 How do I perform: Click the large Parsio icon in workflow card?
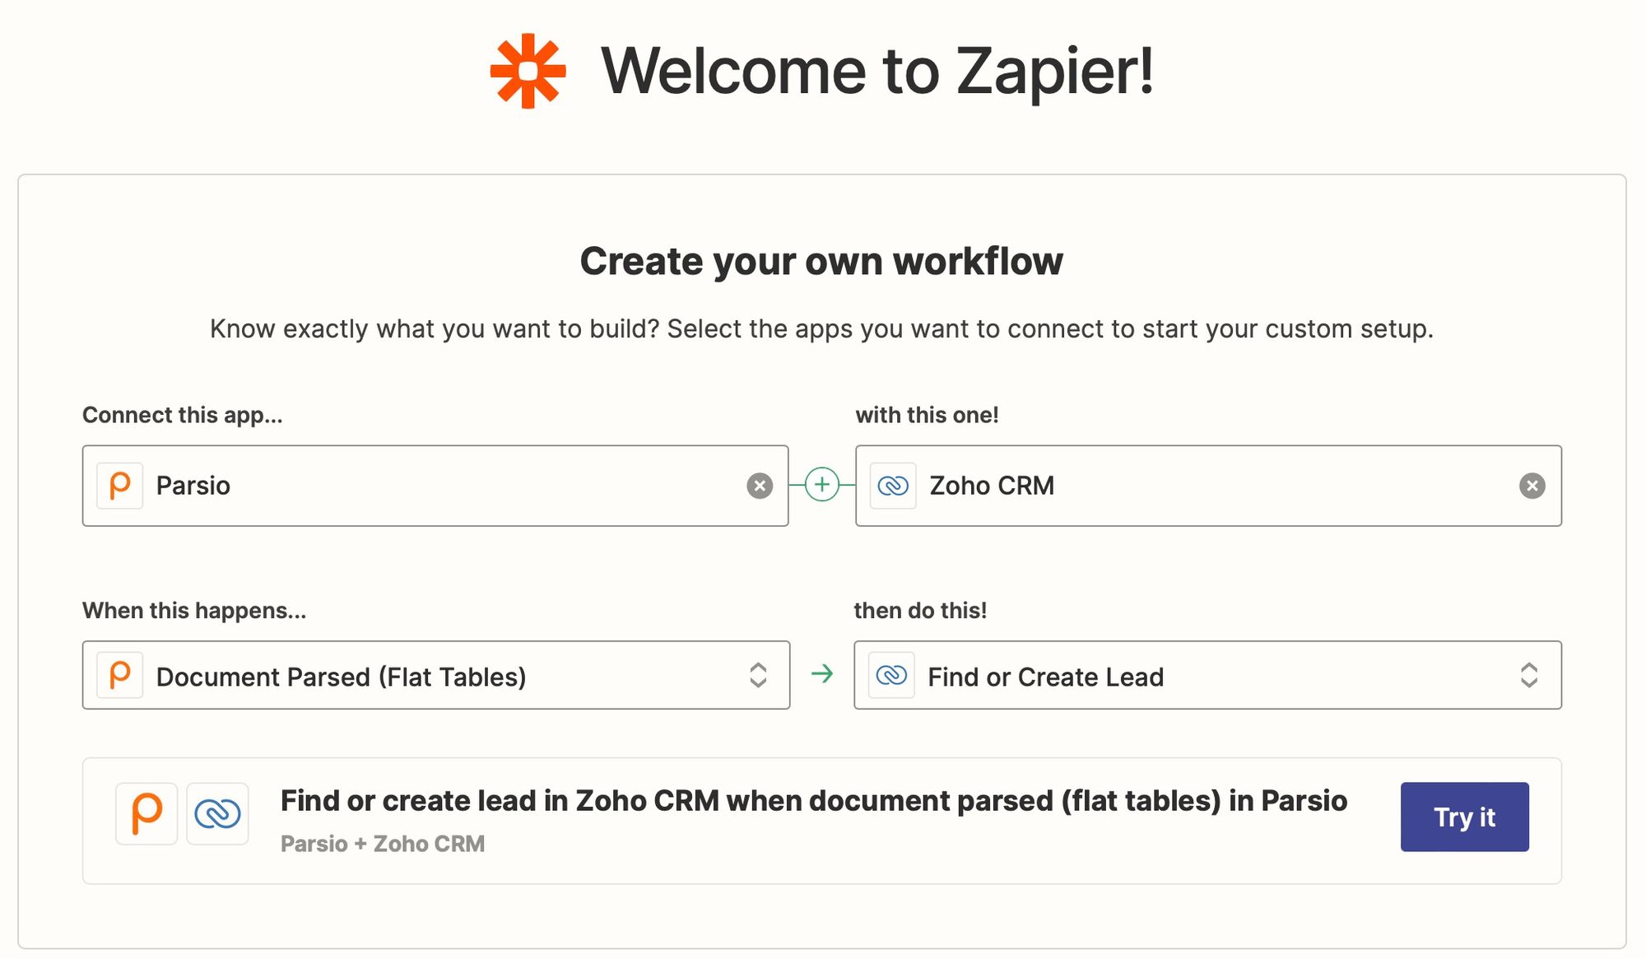(146, 813)
